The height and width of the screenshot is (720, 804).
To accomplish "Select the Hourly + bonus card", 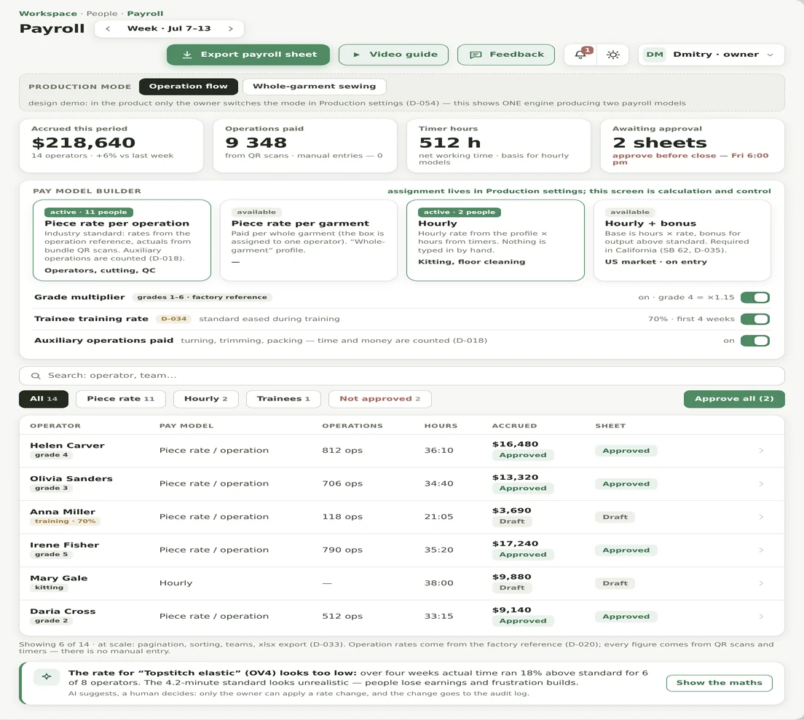I will (x=682, y=240).
